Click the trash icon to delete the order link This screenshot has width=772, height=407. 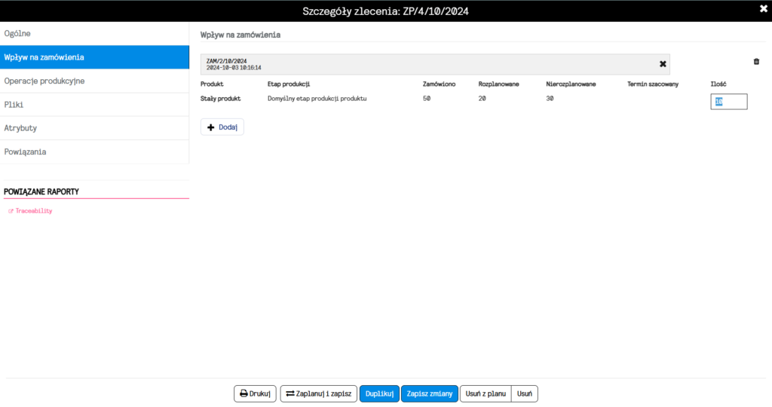(756, 62)
